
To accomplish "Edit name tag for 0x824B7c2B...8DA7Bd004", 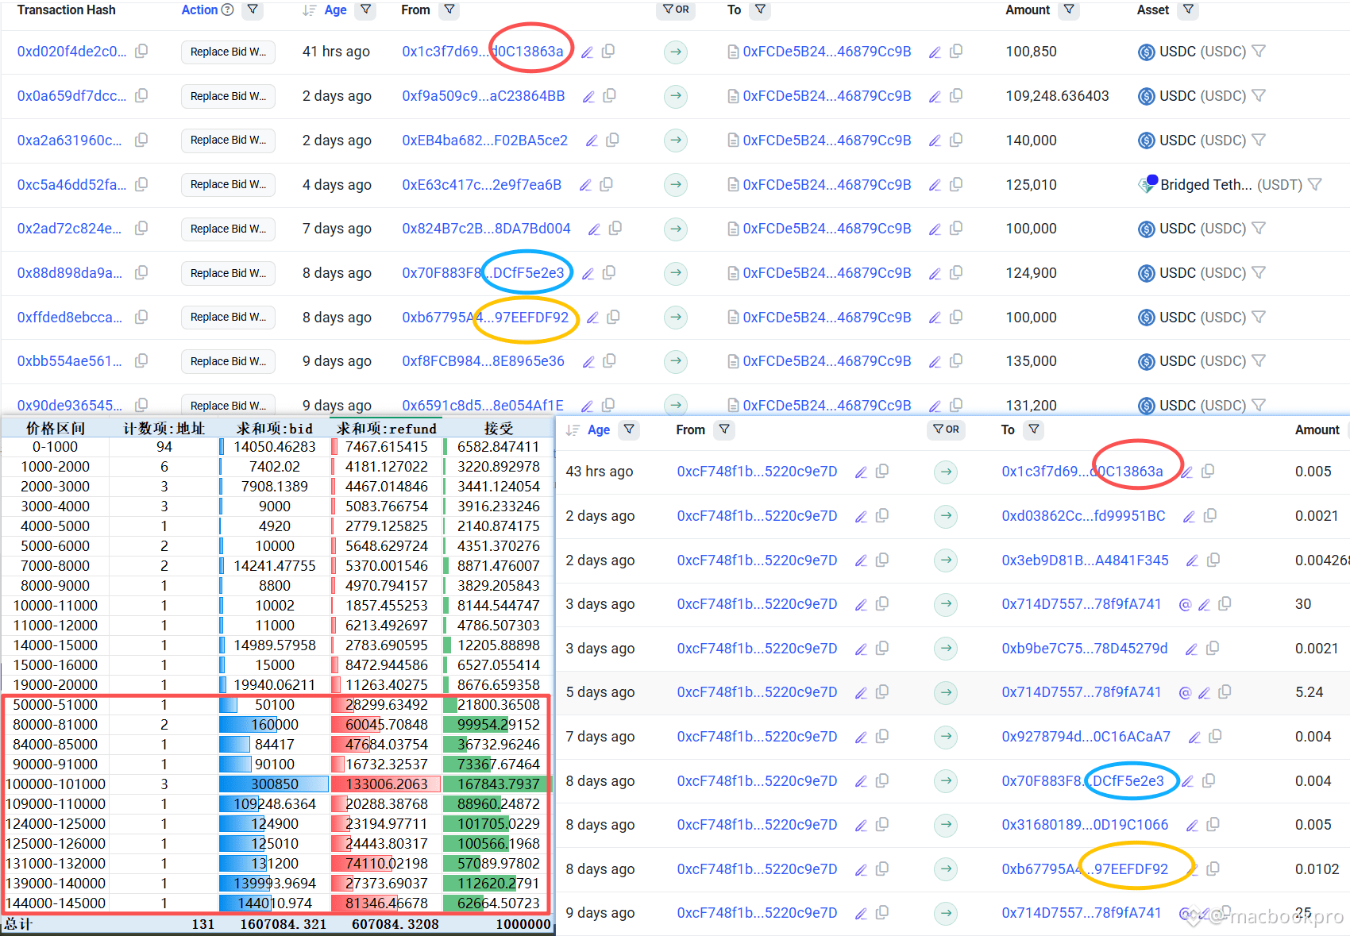I will tap(593, 229).
